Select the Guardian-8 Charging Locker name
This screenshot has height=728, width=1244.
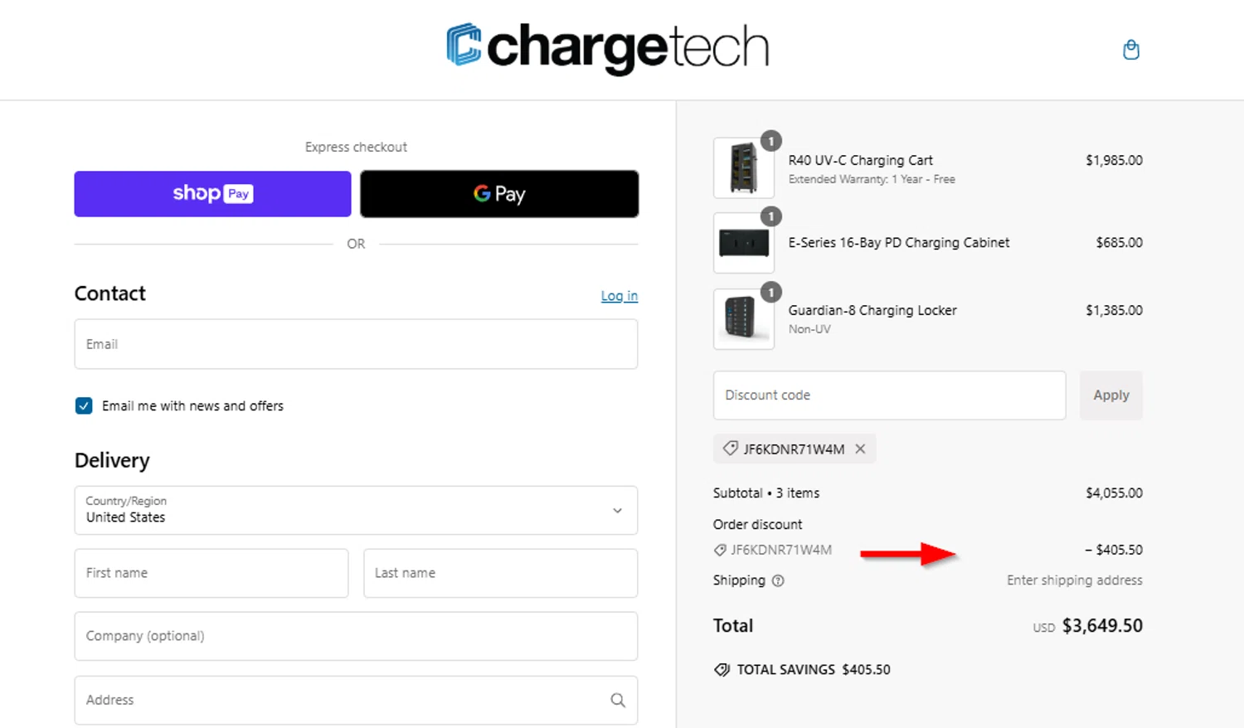(x=872, y=310)
